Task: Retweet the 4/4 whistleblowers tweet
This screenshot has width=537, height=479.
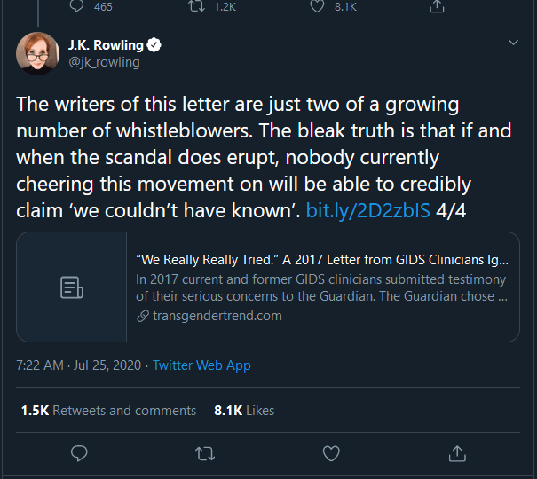Action: click(x=205, y=453)
